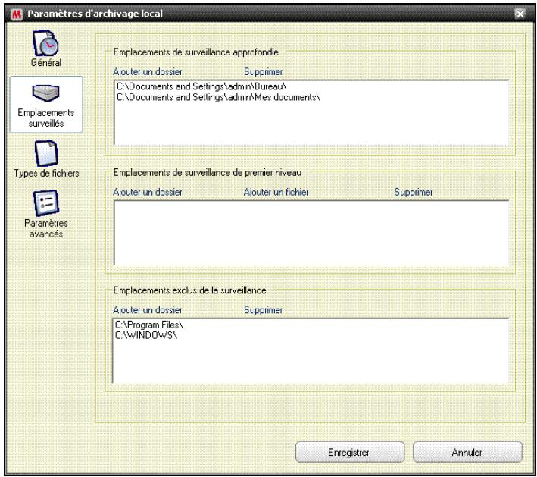Image resolution: width=537 pixels, height=477 pixels.
Task: Add a folder to exclus de la surveillance
Action: click(147, 310)
